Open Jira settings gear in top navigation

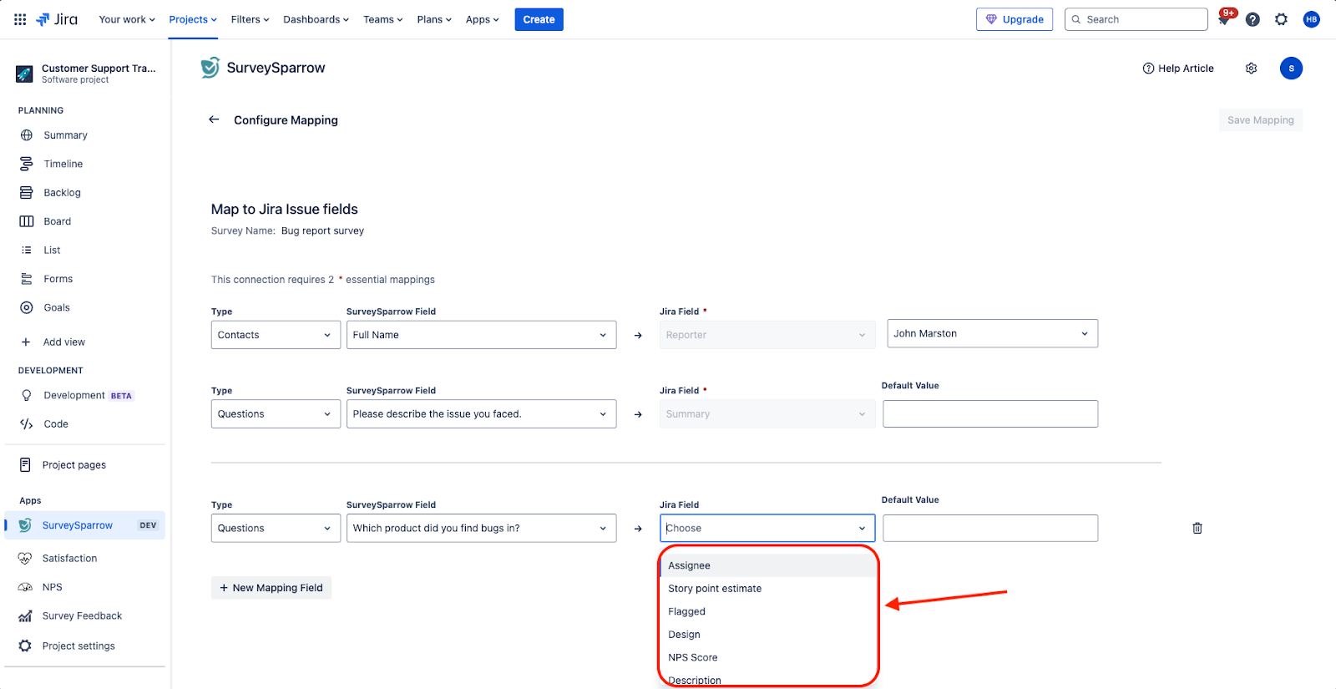click(1281, 19)
